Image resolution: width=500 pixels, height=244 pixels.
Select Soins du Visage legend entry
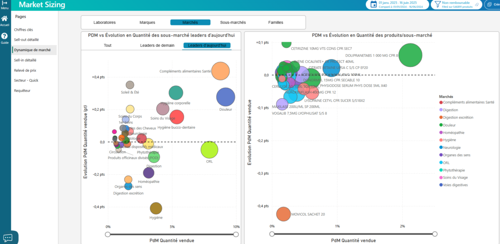coord(454,178)
